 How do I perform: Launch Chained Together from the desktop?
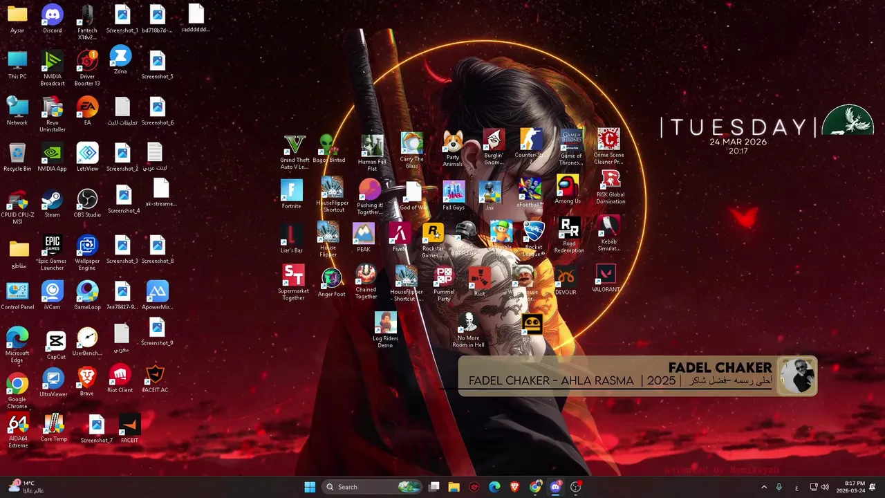366,282
